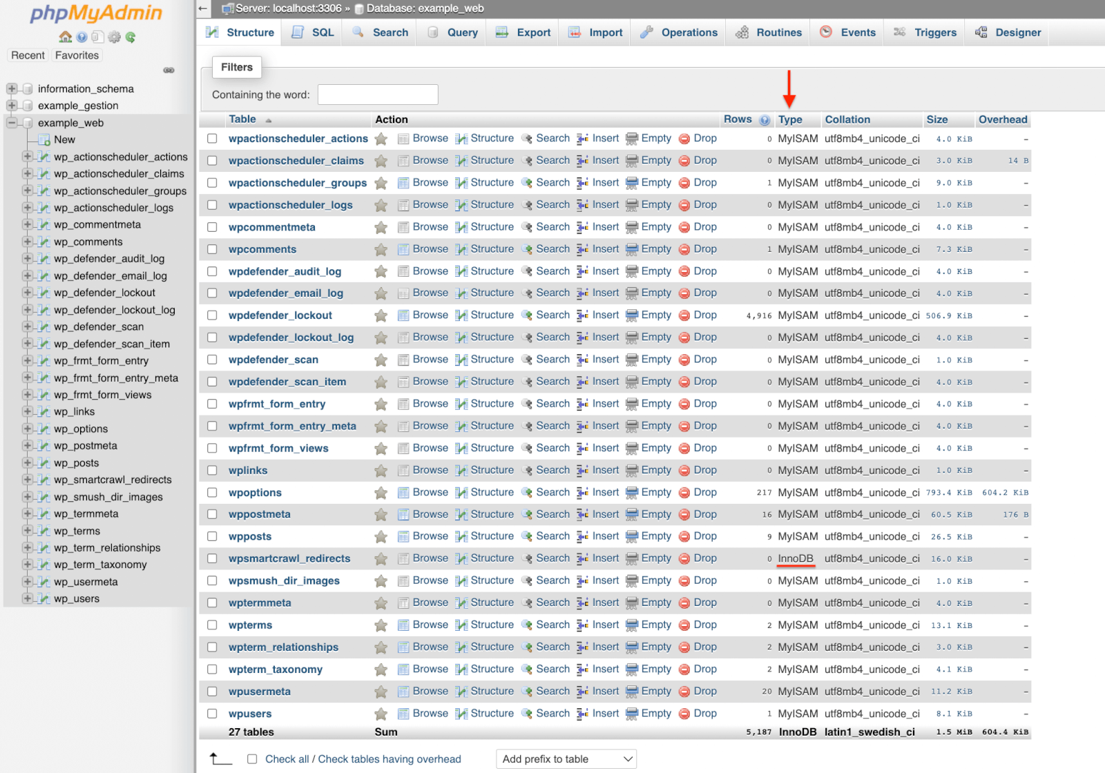This screenshot has height=773, width=1105.
Task: Open phpMyAdmin documentation help icon
Action: [x=81, y=37]
